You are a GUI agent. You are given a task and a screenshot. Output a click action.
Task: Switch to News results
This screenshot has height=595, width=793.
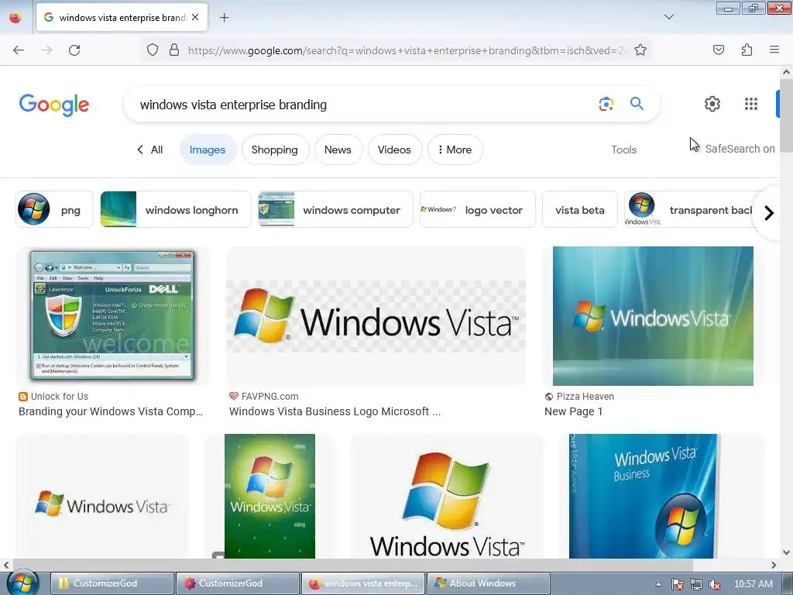pos(338,150)
